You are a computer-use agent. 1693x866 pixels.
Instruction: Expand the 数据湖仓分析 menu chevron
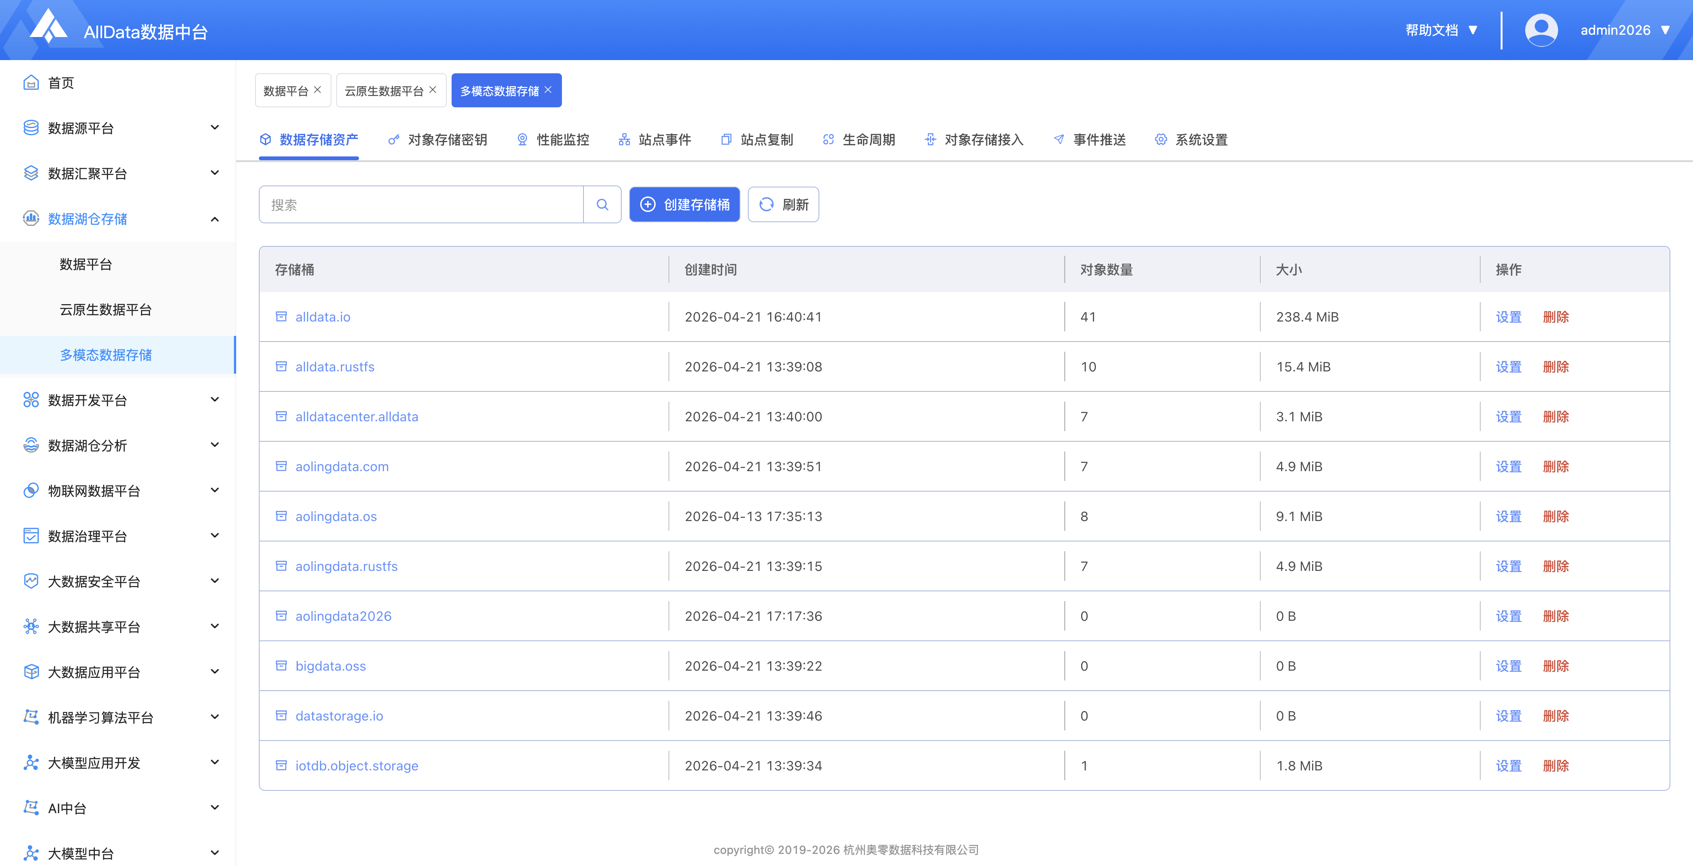click(x=214, y=445)
